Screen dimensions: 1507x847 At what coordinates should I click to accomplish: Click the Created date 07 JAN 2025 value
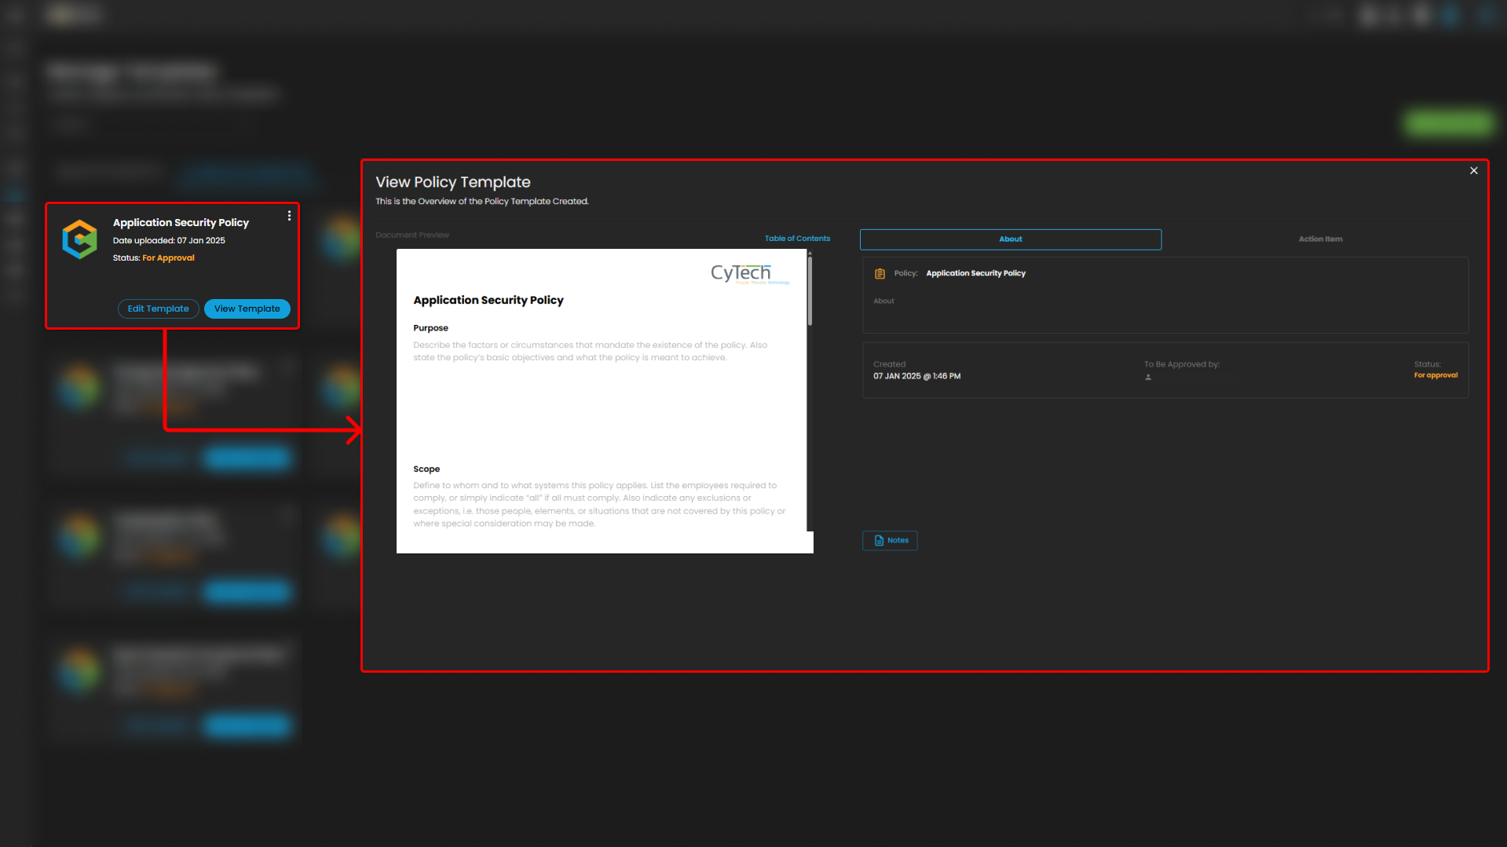pos(916,377)
